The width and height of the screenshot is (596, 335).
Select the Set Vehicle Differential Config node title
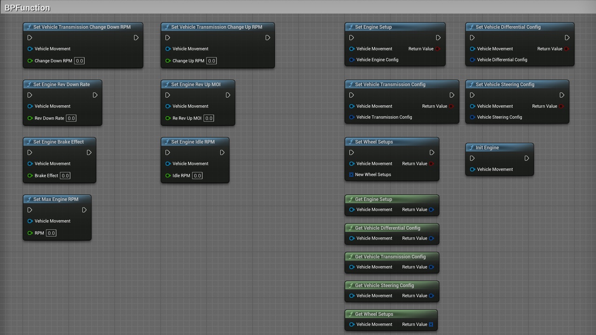click(508, 27)
